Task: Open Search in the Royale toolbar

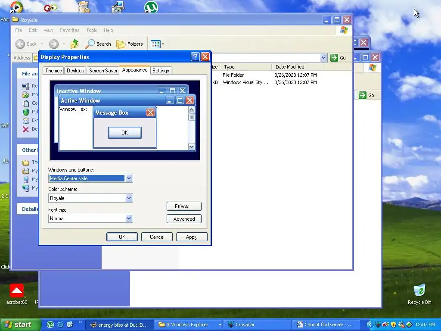Action: (x=98, y=44)
